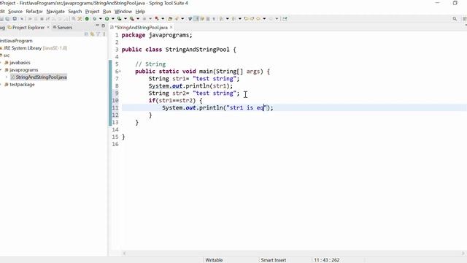Expand StringAndStringPool.java tree arrow
The image size is (467, 263).
[7, 77]
